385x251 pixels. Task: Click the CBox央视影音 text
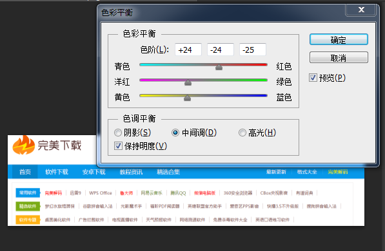pos(274,193)
